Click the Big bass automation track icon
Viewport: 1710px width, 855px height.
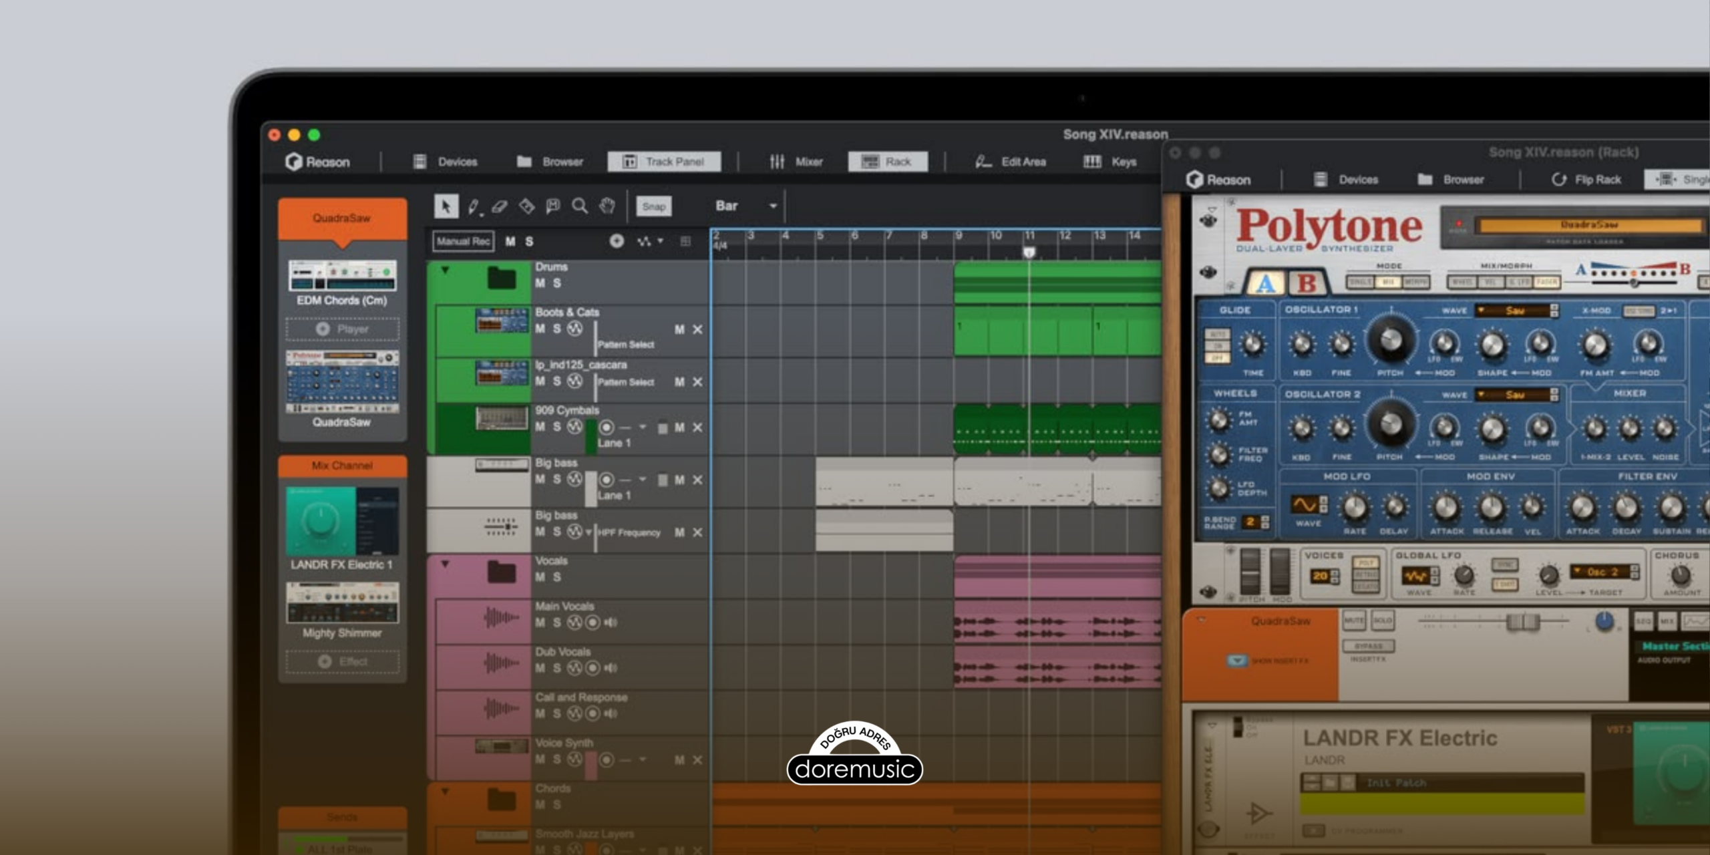point(501,527)
